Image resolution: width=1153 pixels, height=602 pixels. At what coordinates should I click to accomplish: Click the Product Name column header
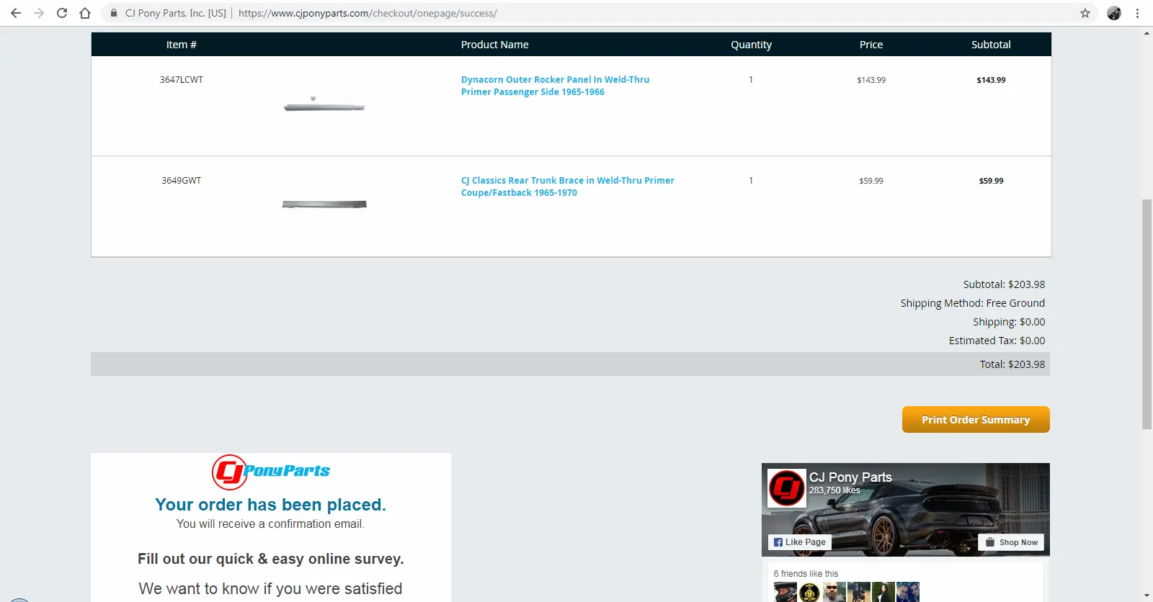(495, 45)
